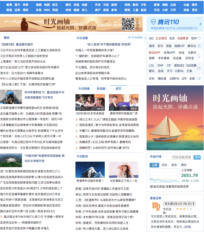Screen dimensions: 204x233
Task: Open 更多 in the top navigation
Action: pos(195,10)
